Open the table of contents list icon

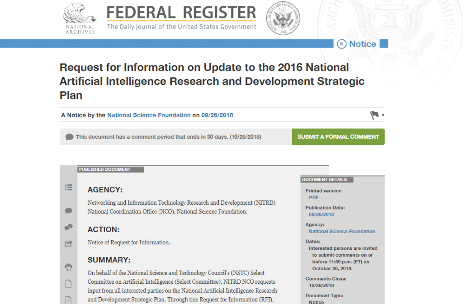click(x=68, y=187)
